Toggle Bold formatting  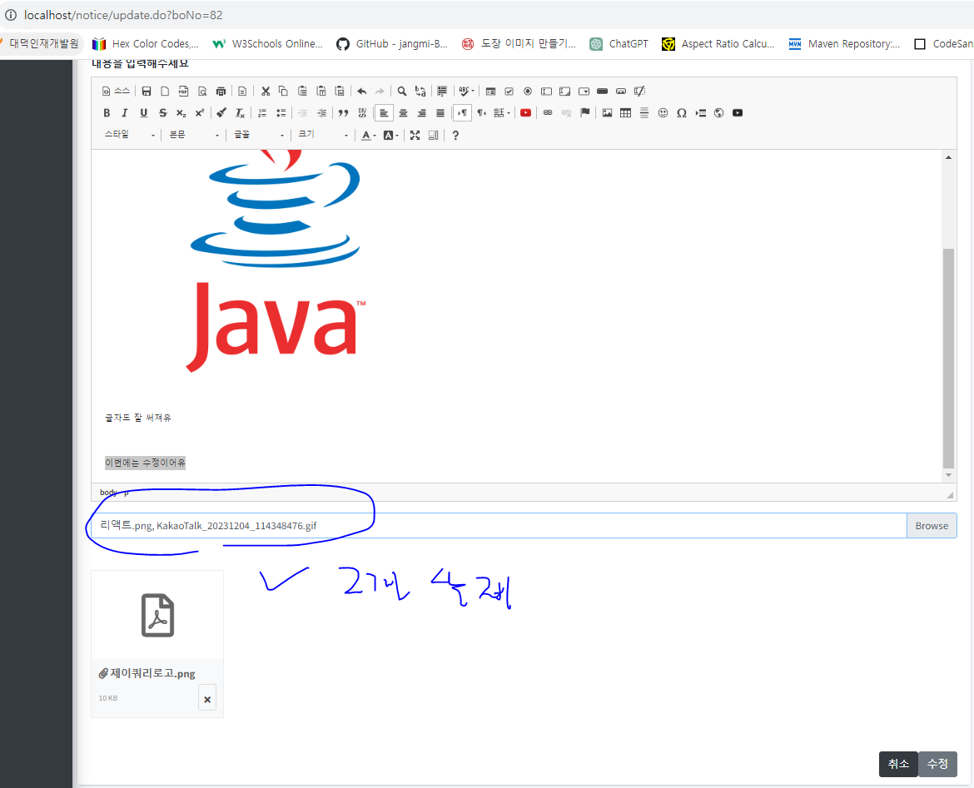pos(107,113)
